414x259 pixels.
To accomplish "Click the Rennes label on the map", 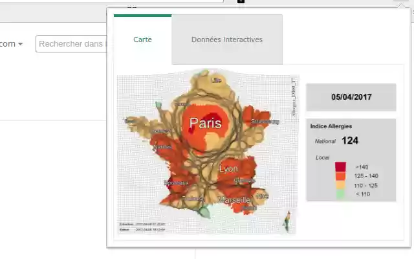I will pyautogui.click(x=160, y=131).
